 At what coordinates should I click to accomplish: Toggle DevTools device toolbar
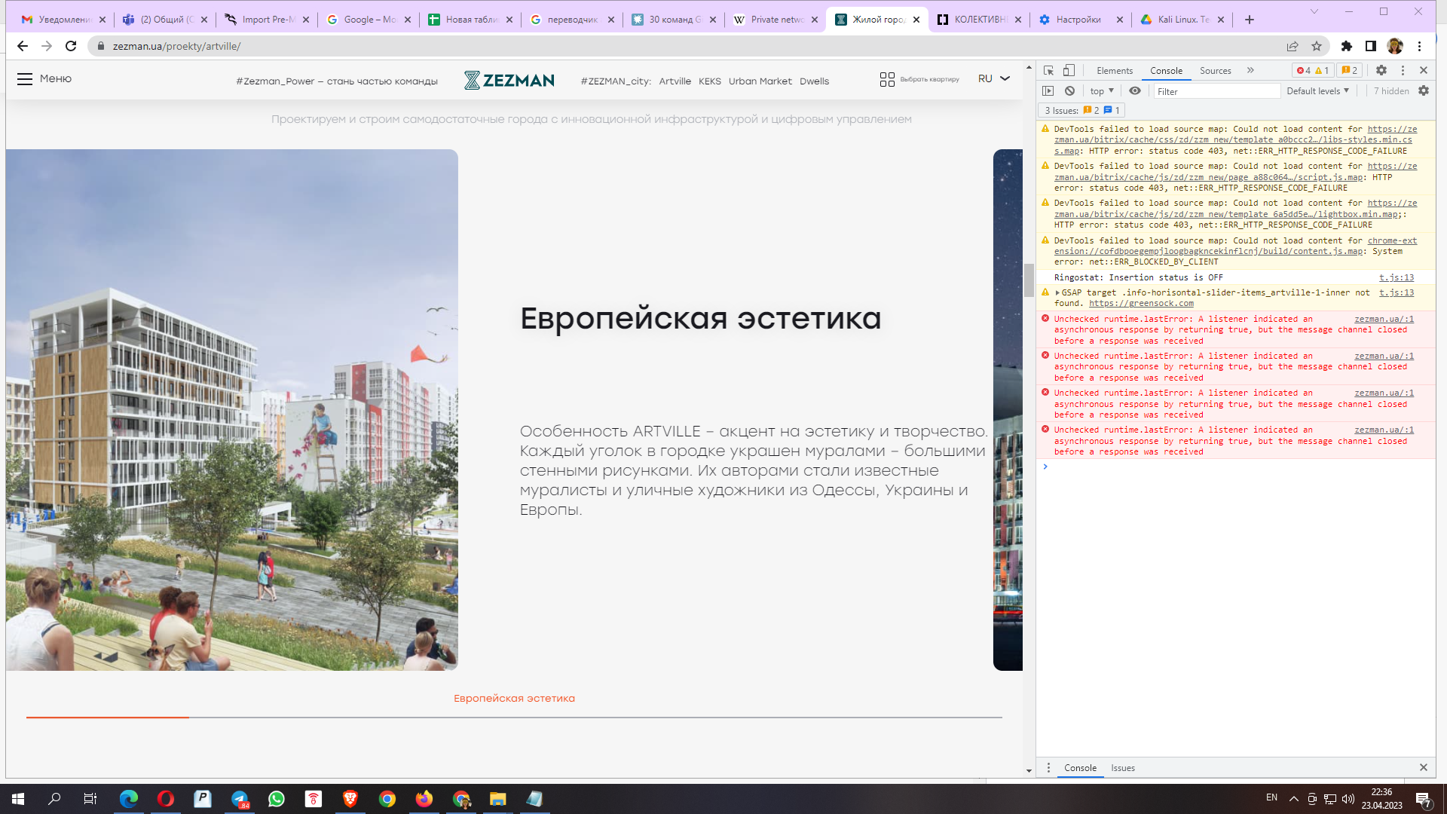pos(1069,70)
